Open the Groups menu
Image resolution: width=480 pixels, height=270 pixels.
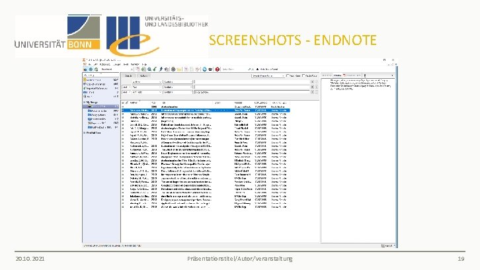pyautogui.click(x=117, y=64)
